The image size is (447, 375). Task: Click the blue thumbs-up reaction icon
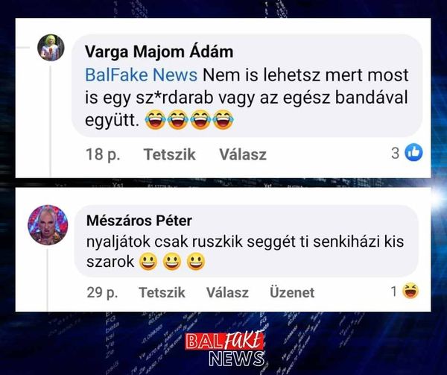[413, 153]
